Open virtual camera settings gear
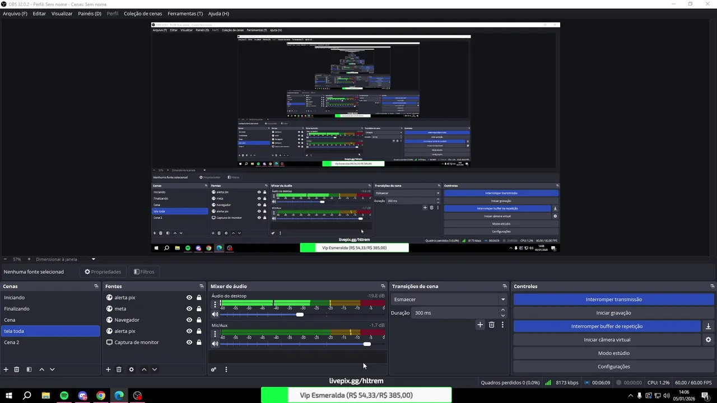This screenshot has width=717, height=403. coord(708,340)
